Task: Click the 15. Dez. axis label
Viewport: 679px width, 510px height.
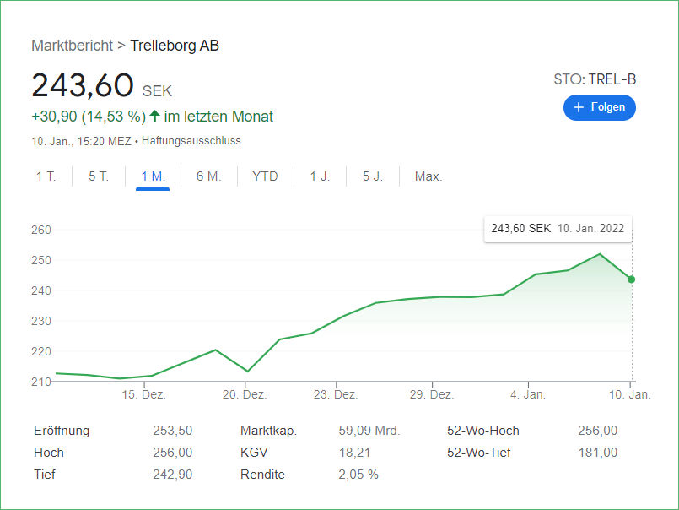Action: [x=143, y=394]
